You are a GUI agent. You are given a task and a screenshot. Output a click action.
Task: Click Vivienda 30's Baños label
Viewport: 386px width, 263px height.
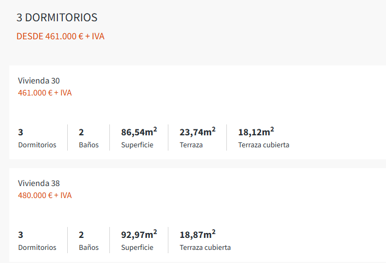(x=89, y=145)
